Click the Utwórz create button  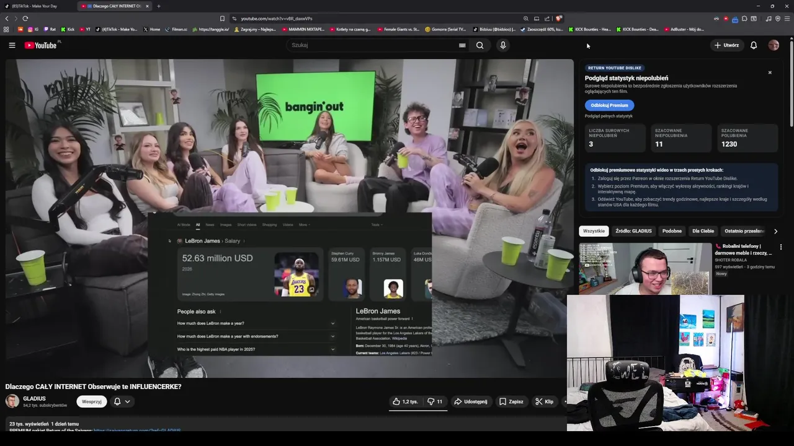tap(726, 45)
